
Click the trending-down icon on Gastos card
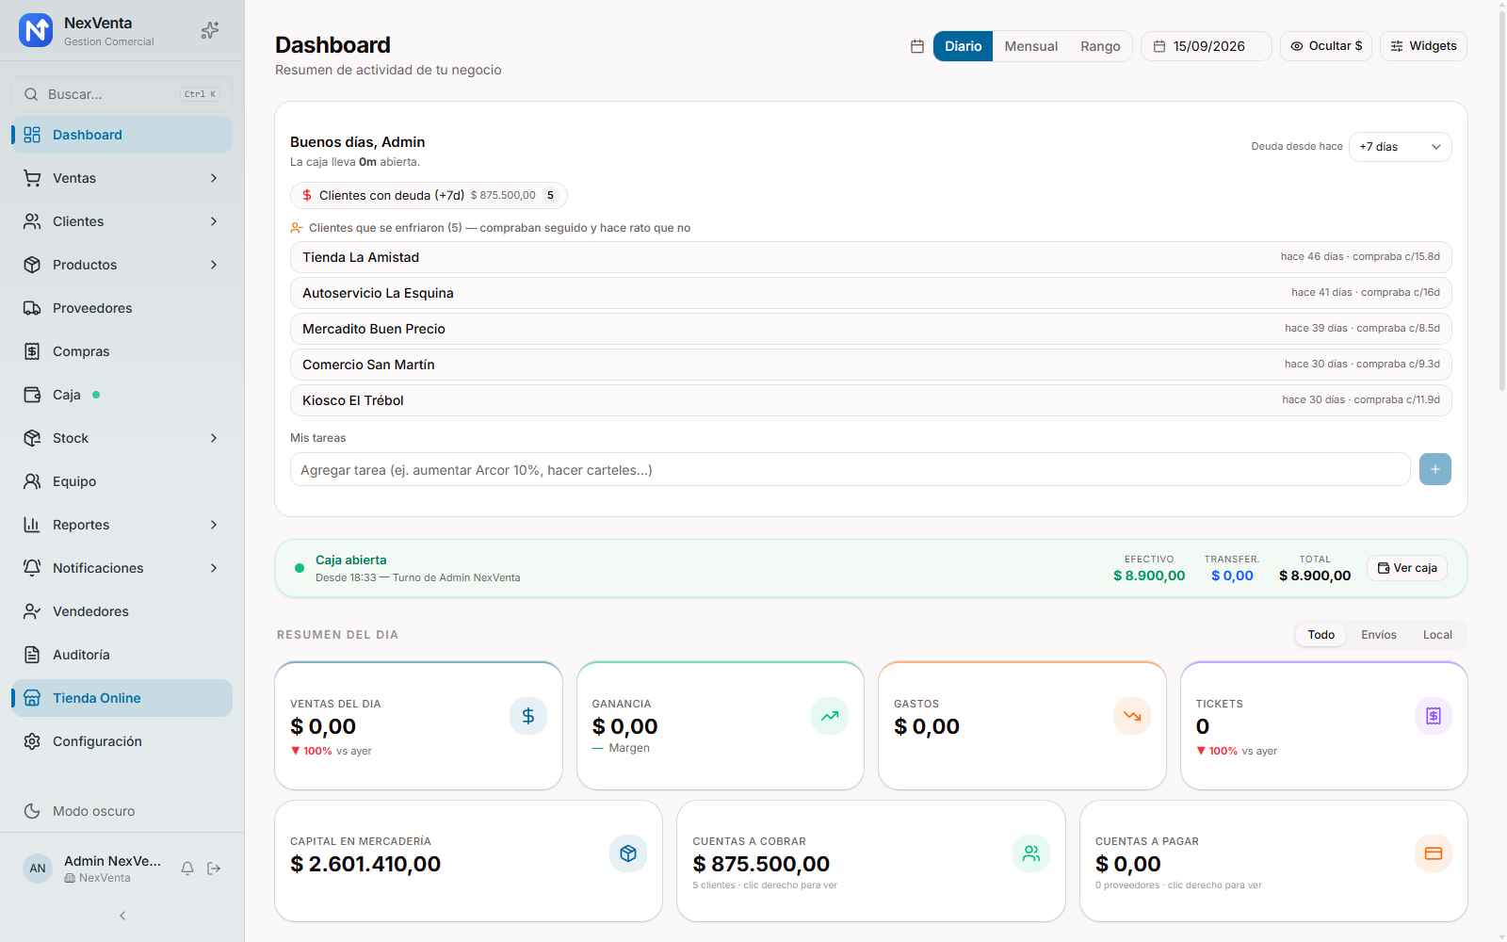coord(1132,716)
